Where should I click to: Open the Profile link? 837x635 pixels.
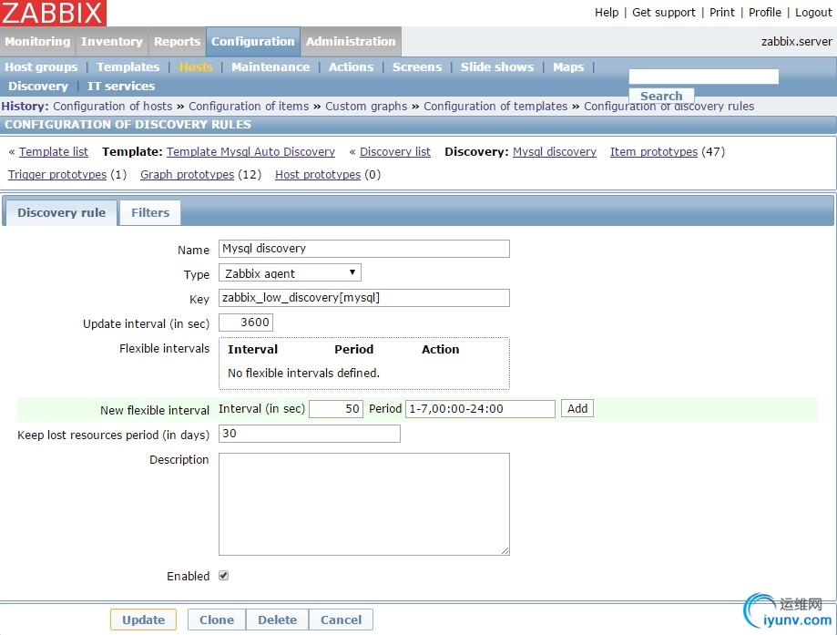point(764,12)
